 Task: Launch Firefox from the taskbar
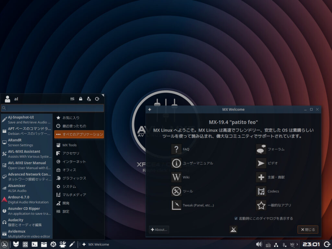(x=16, y=244)
